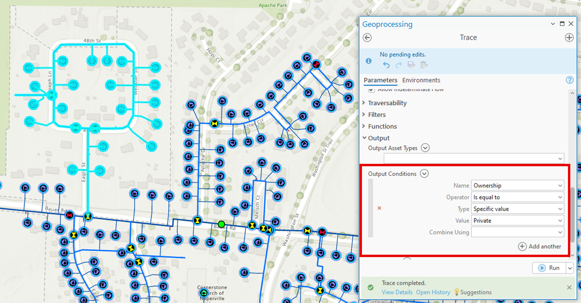This screenshot has height=303, width=581.
Task: Click the Hopi Ct street label
Action: [213, 55]
